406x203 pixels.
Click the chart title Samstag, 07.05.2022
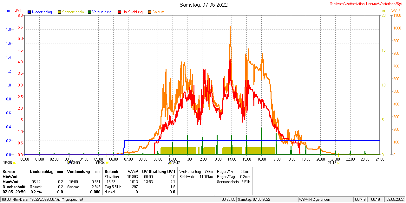coord(203,5)
